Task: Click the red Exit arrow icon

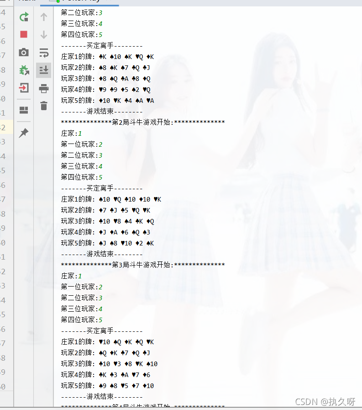Action: pos(24,88)
